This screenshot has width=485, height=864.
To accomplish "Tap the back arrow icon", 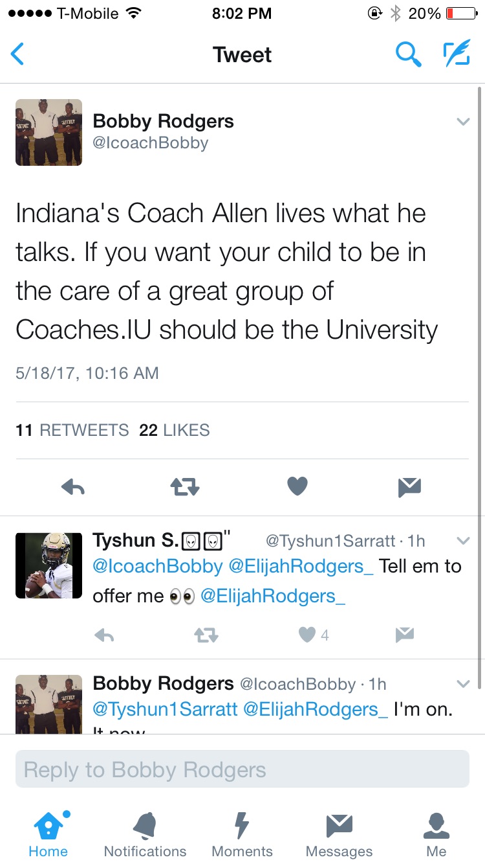I will tap(18, 54).
